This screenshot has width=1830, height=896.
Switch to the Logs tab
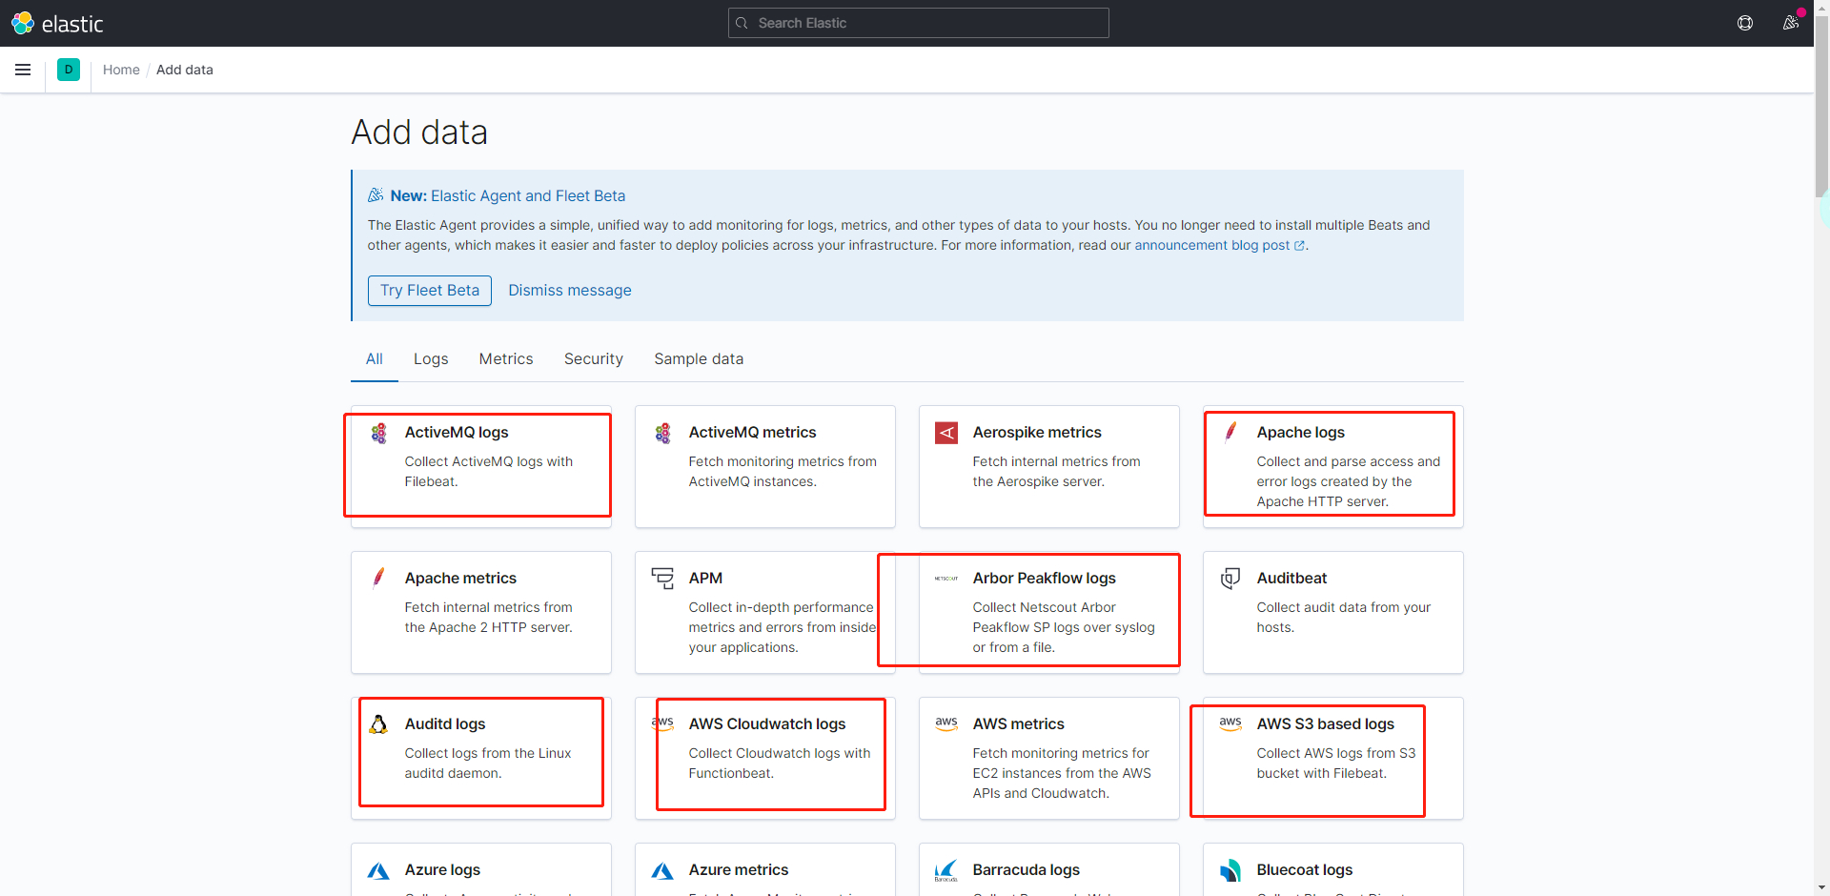tap(431, 358)
